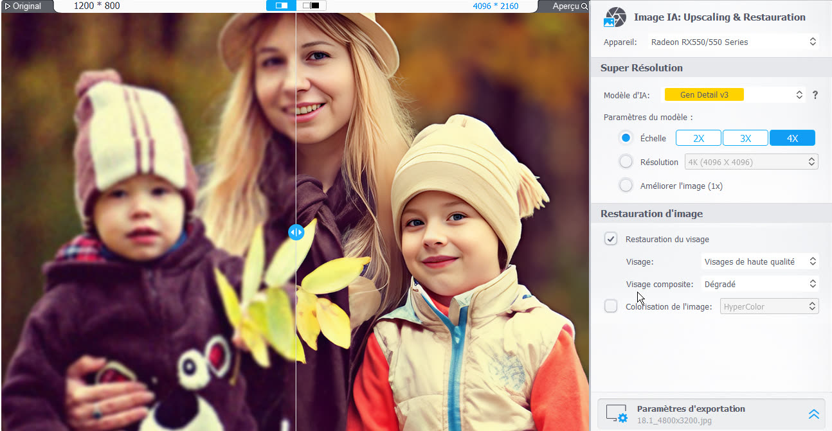Click the Image IA aperture logo icon
Viewport: 832px width, 431px height.
tap(615, 17)
